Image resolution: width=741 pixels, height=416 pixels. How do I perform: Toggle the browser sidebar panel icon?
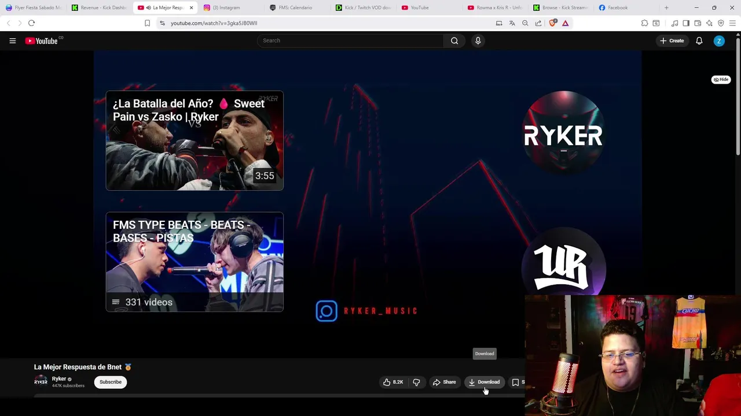[686, 23]
